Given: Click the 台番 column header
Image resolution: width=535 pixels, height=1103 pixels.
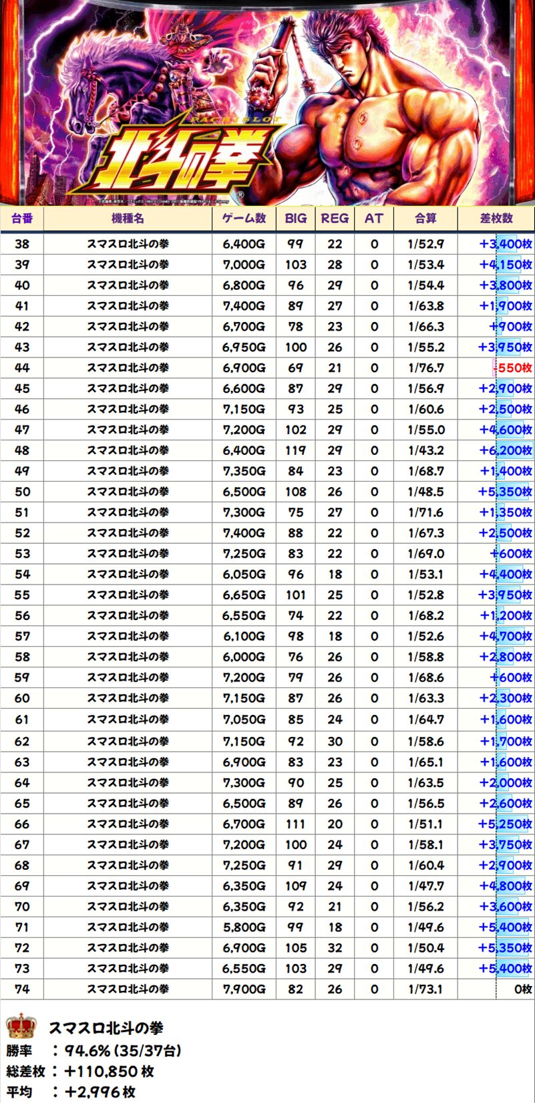Looking at the screenshot, I should click(x=22, y=218).
